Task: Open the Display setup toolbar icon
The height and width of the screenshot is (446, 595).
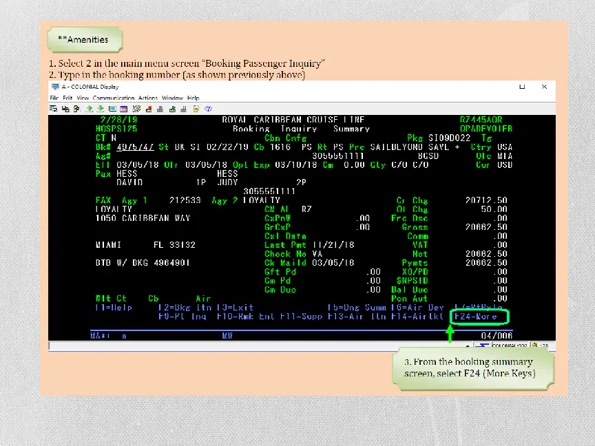Action: [x=113, y=109]
